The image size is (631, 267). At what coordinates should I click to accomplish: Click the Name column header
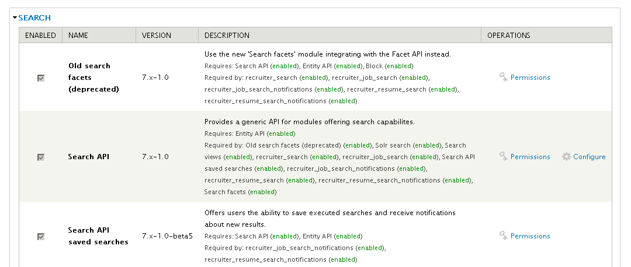tap(78, 36)
